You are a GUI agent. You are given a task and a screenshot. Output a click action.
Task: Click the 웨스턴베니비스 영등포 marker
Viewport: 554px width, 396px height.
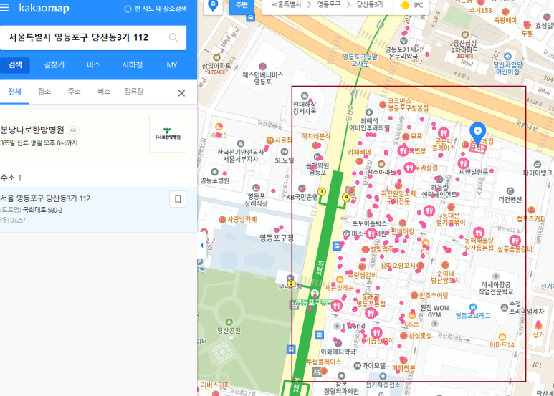(262, 67)
